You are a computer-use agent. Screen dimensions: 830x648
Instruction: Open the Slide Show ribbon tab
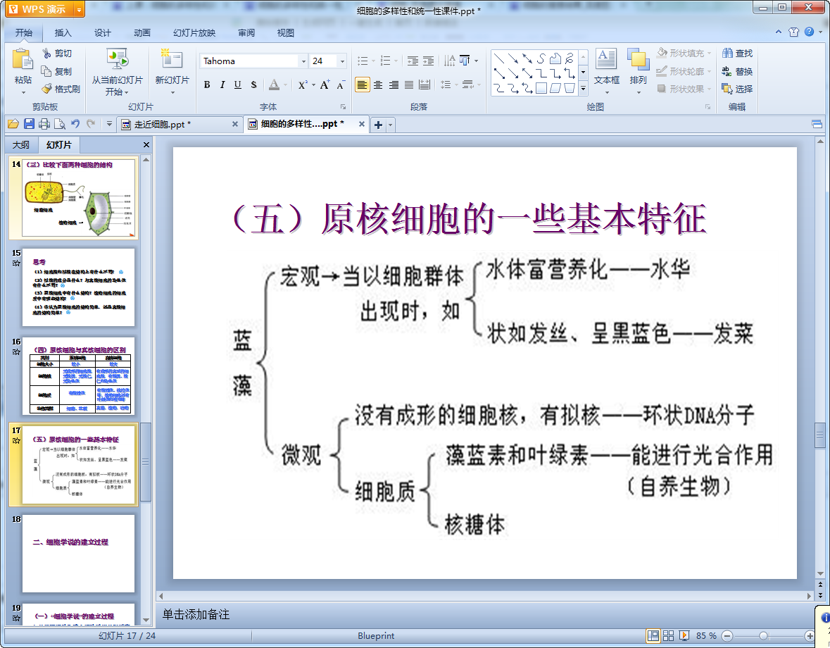[194, 33]
